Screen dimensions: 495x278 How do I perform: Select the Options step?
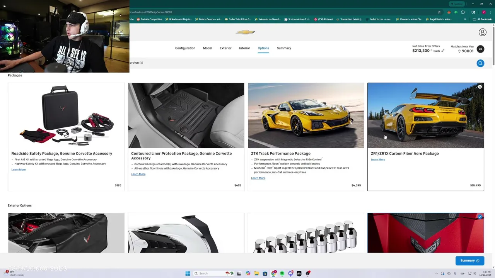[263, 48]
